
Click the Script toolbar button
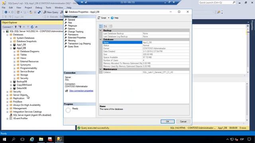coord(102,18)
